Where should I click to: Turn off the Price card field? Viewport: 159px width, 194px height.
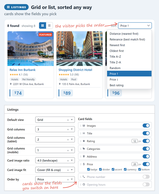click(x=146, y=164)
